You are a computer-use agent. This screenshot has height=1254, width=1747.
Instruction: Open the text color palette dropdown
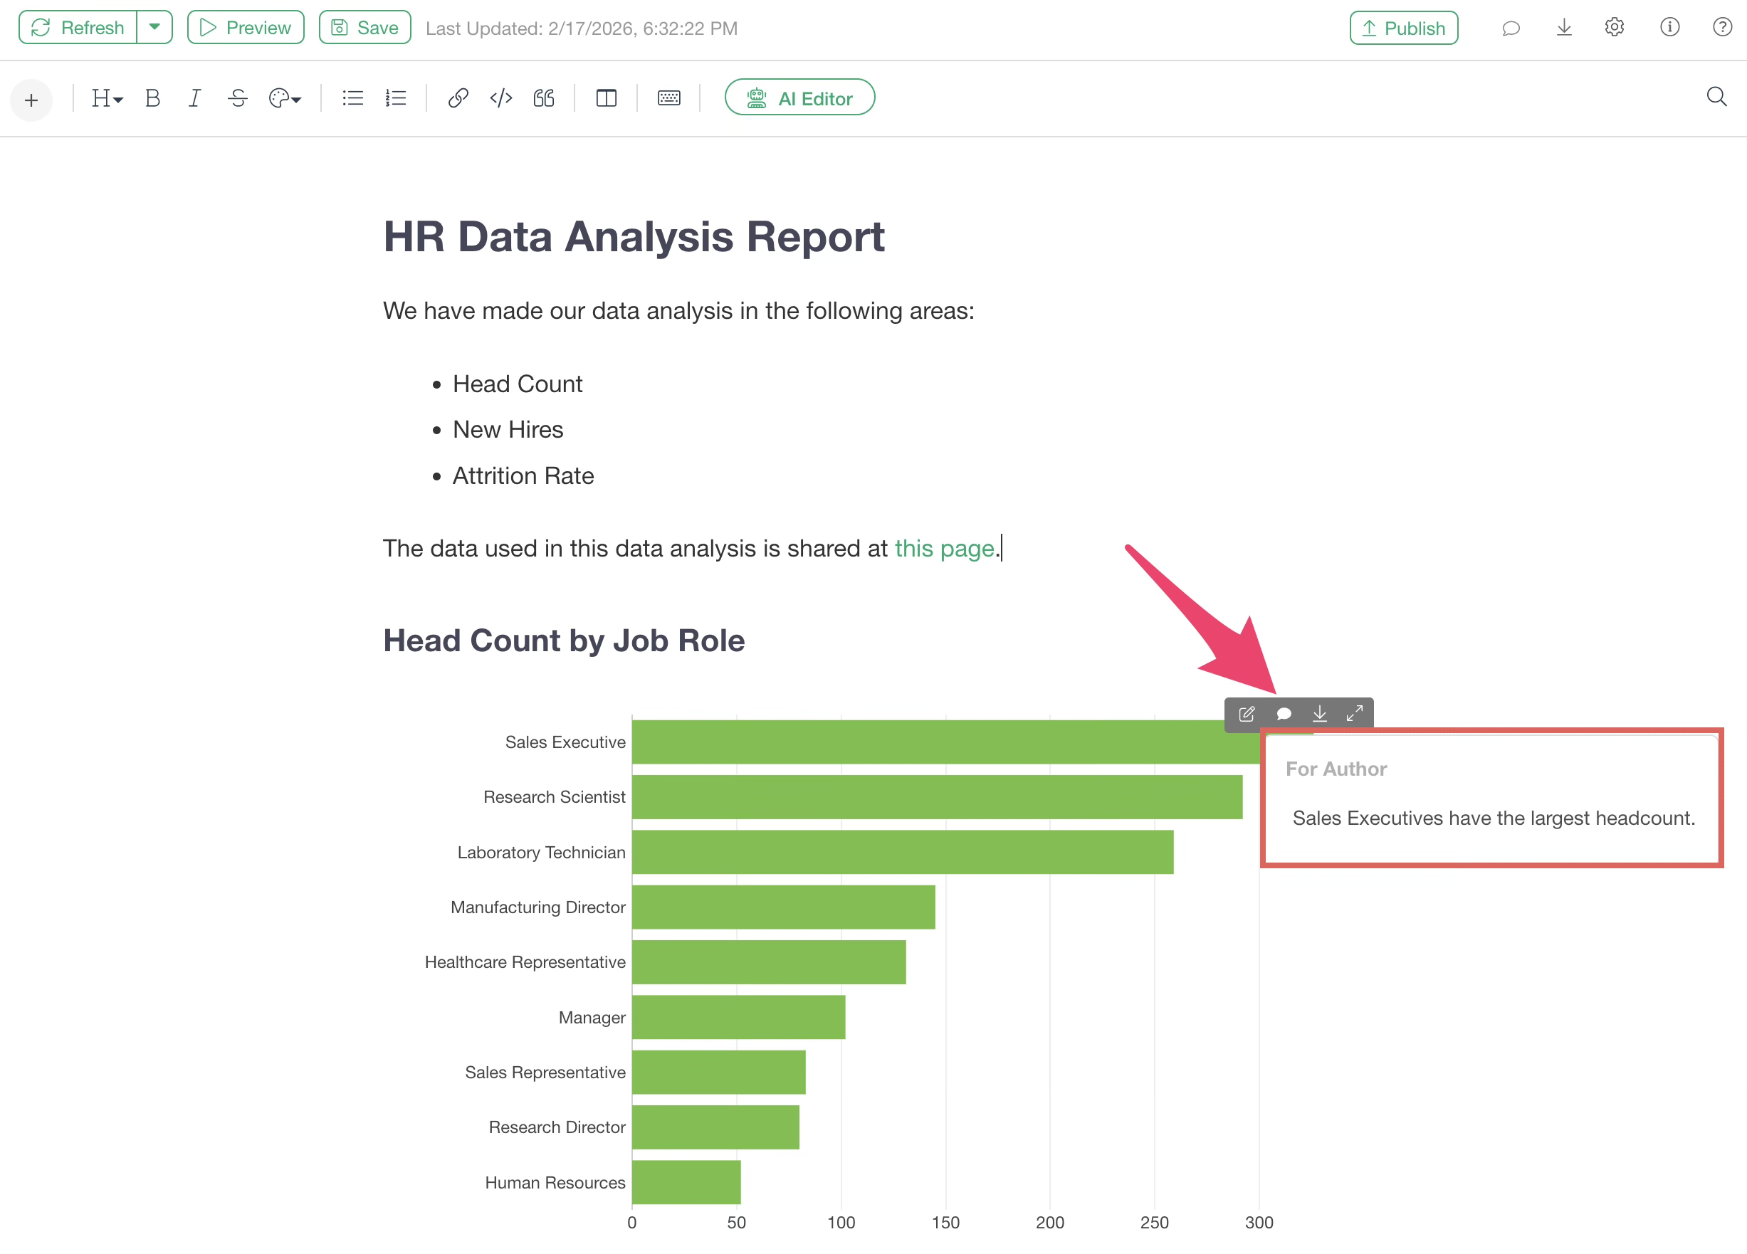tap(284, 98)
